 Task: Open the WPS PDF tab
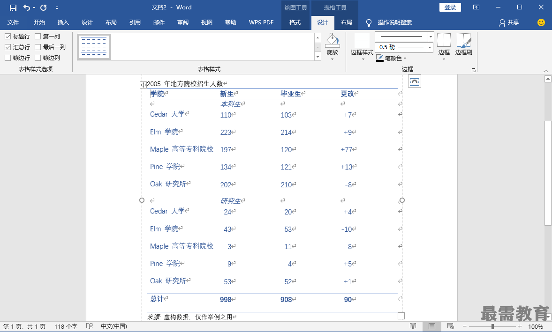(261, 22)
